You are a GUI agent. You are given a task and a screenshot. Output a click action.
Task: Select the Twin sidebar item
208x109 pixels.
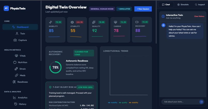point(20,34)
